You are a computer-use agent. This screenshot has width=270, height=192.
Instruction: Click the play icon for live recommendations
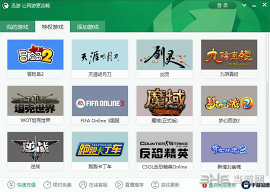tap(119, 185)
